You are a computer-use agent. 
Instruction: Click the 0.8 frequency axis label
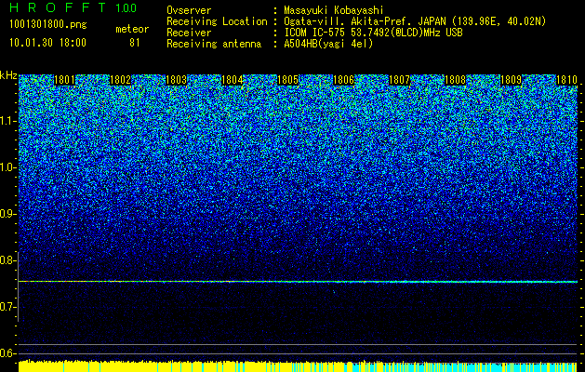tap(7, 260)
